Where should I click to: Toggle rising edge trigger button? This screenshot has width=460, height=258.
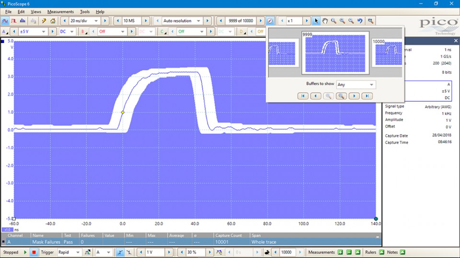[x=120, y=252]
